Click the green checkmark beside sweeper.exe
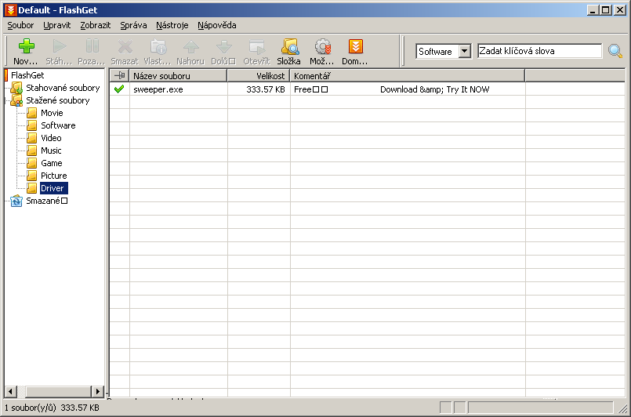Screen dimensions: 631x417 click(x=118, y=89)
